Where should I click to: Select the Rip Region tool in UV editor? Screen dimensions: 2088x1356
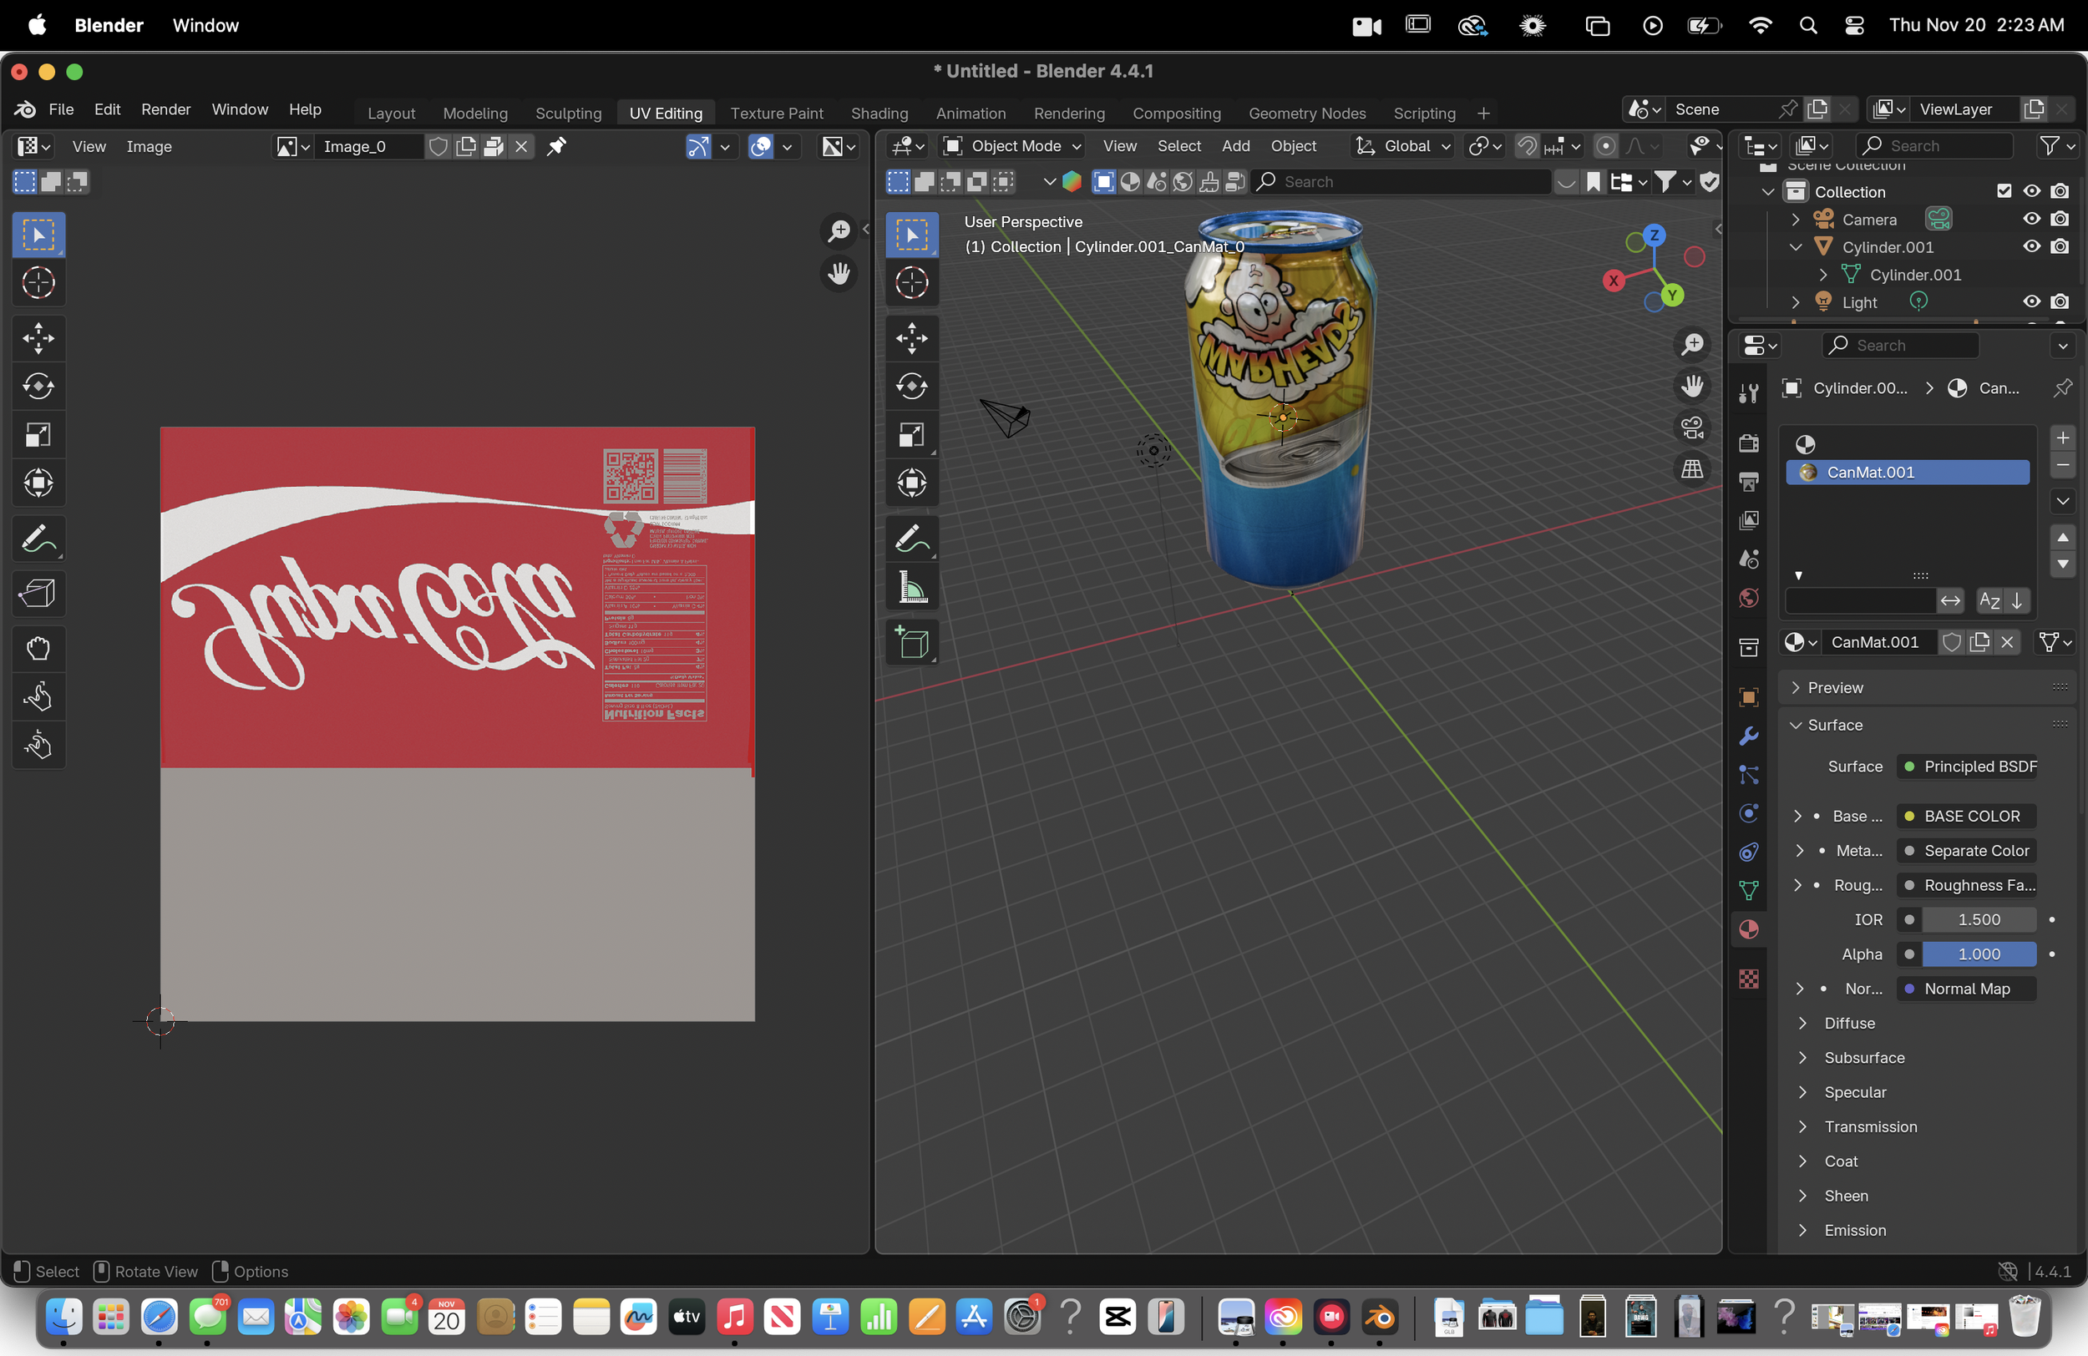[38, 594]
